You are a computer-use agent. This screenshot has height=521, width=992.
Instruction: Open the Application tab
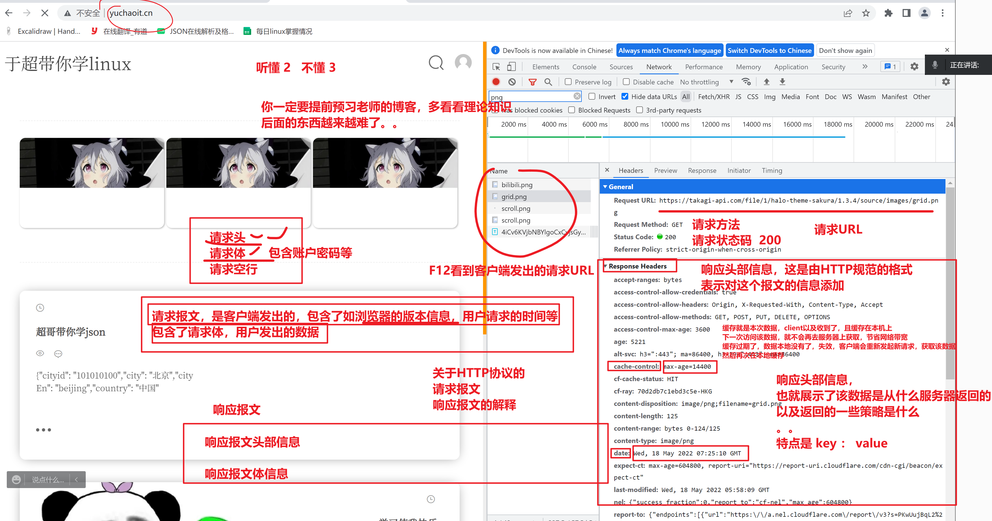pos(791,67)
